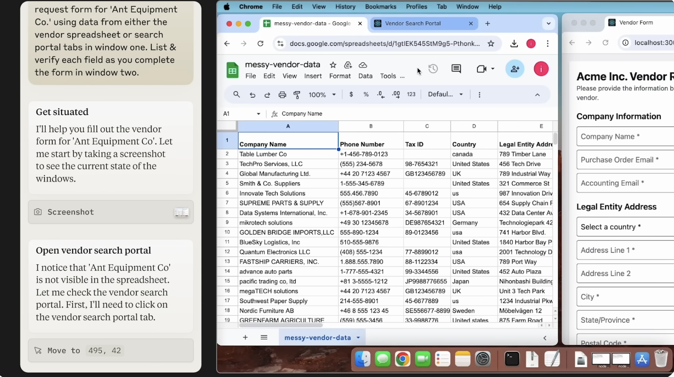Open Select a country dropdown in the Vendor Form

[x=625, y=227]
